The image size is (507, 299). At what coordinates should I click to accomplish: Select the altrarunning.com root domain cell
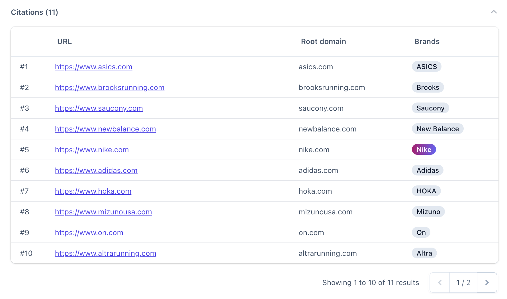tap(328, 253)
